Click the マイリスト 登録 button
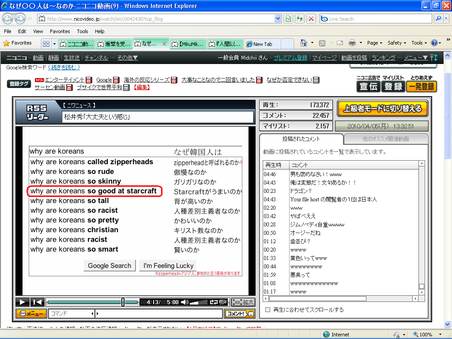Screen dimensions: 452x339 (x=393, y=87)
